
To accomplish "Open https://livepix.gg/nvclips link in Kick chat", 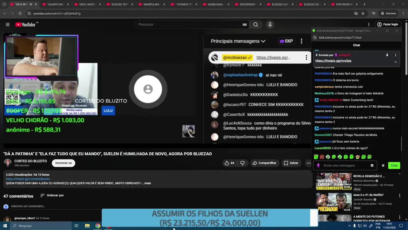I will click(333, 61).
